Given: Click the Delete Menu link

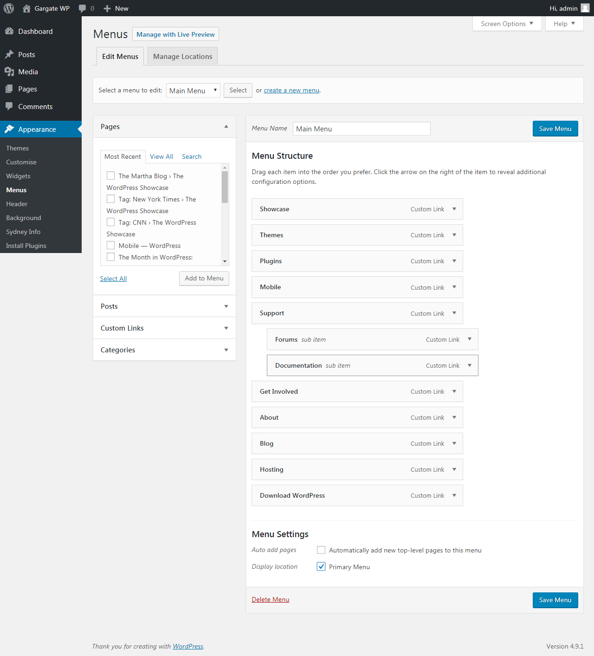Looking at the screenshot, I should coord(271,599).
